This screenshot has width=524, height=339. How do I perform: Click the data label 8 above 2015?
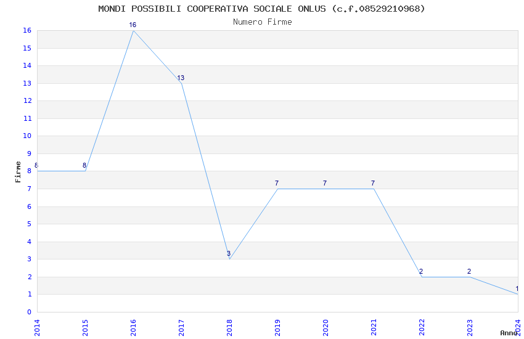[x=84, y=165]
